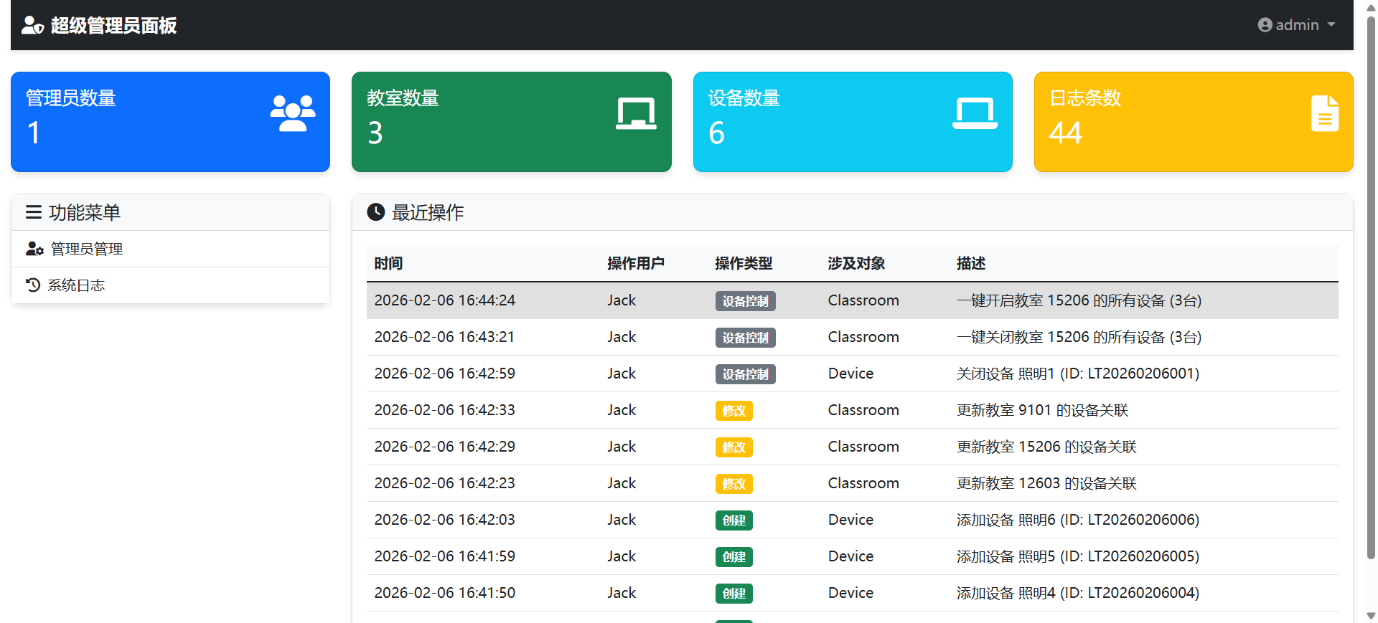Click the scrollbar down arrow
This screenshot has height=623, width=1378.
tap(1371, 616)
